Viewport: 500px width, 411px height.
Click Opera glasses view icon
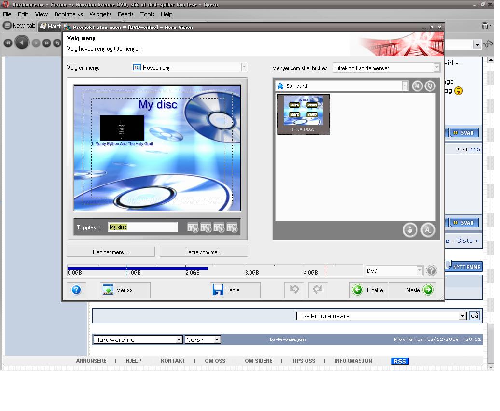[487, 44]
